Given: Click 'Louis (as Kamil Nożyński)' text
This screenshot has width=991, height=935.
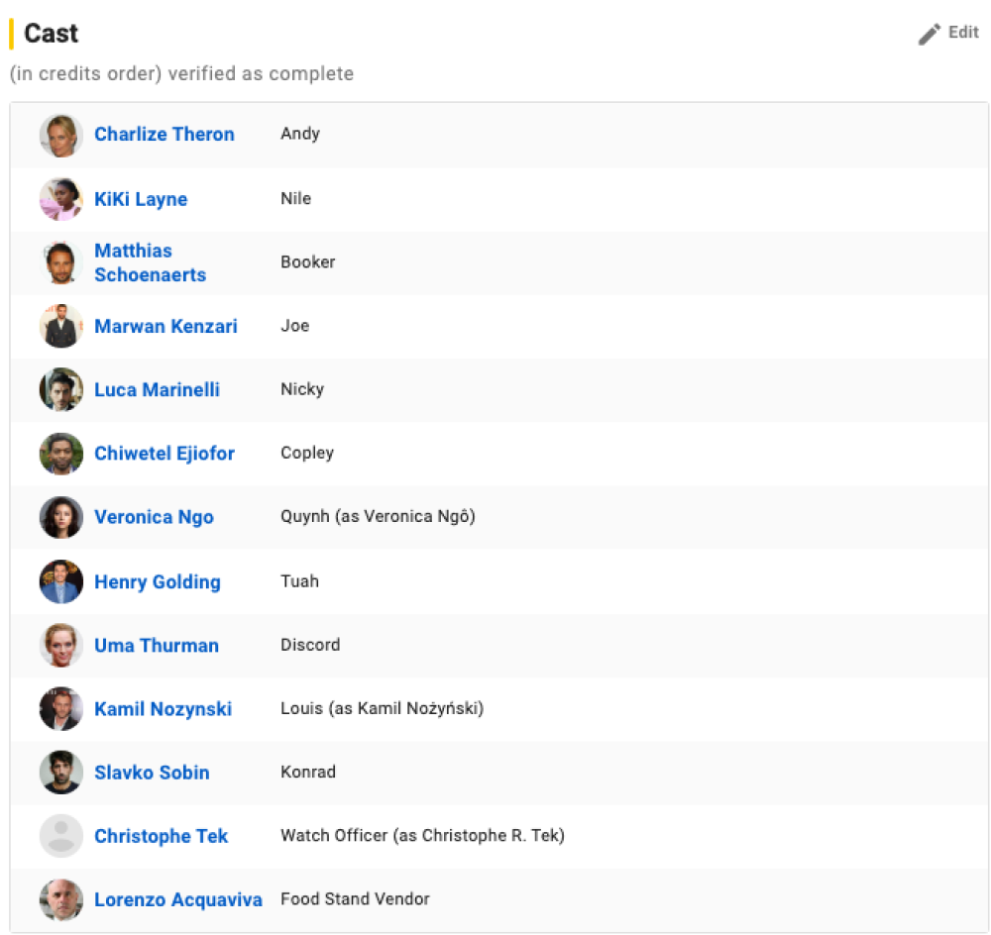Looking at the screenshot, I should click(383, 708).
